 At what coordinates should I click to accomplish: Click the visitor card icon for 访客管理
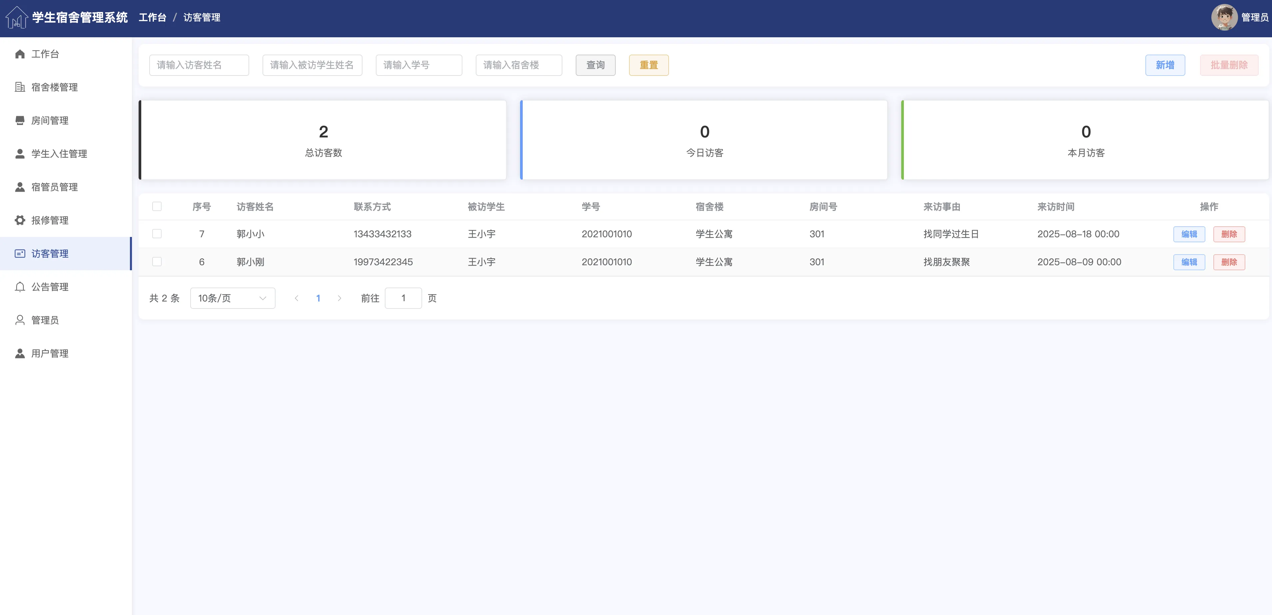[20, 254]
